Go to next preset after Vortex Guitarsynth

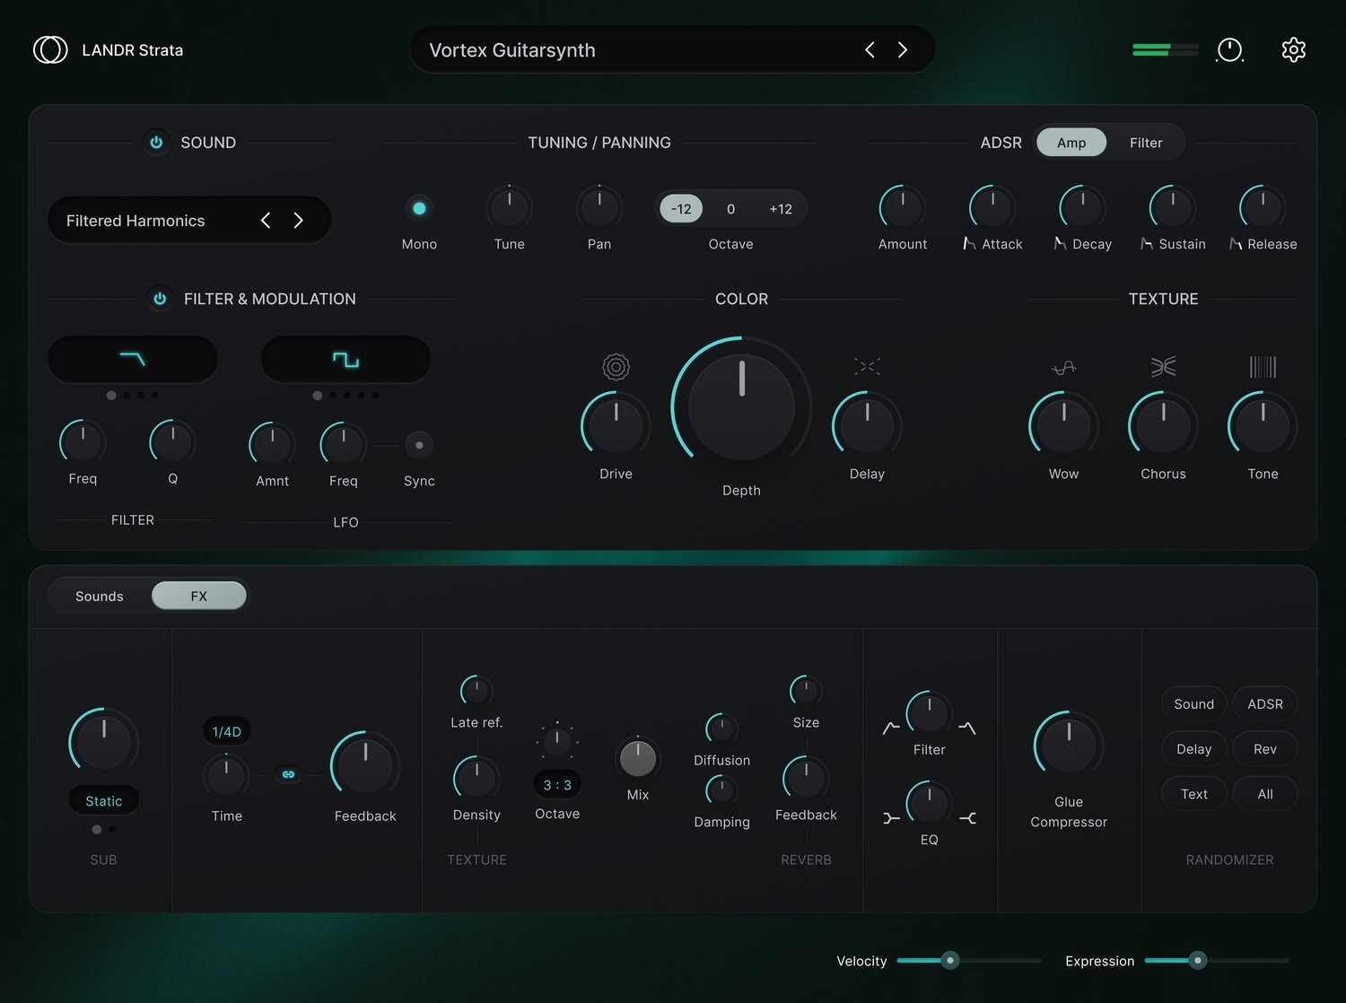(903, 50)
